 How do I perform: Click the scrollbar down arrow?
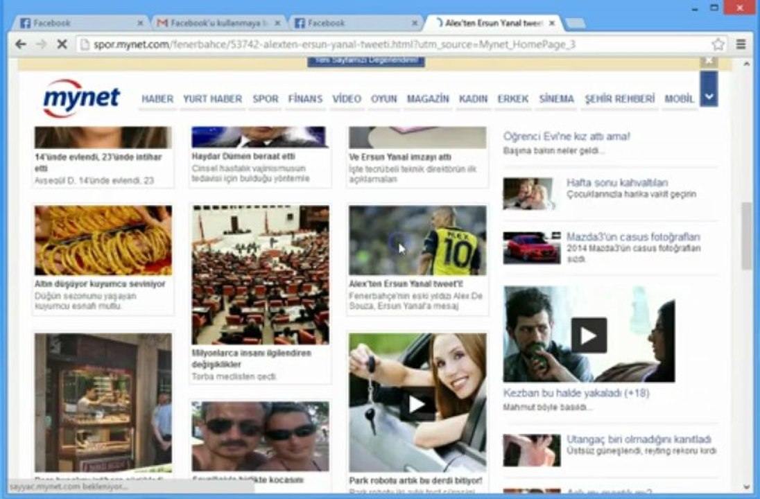[746, 487]
